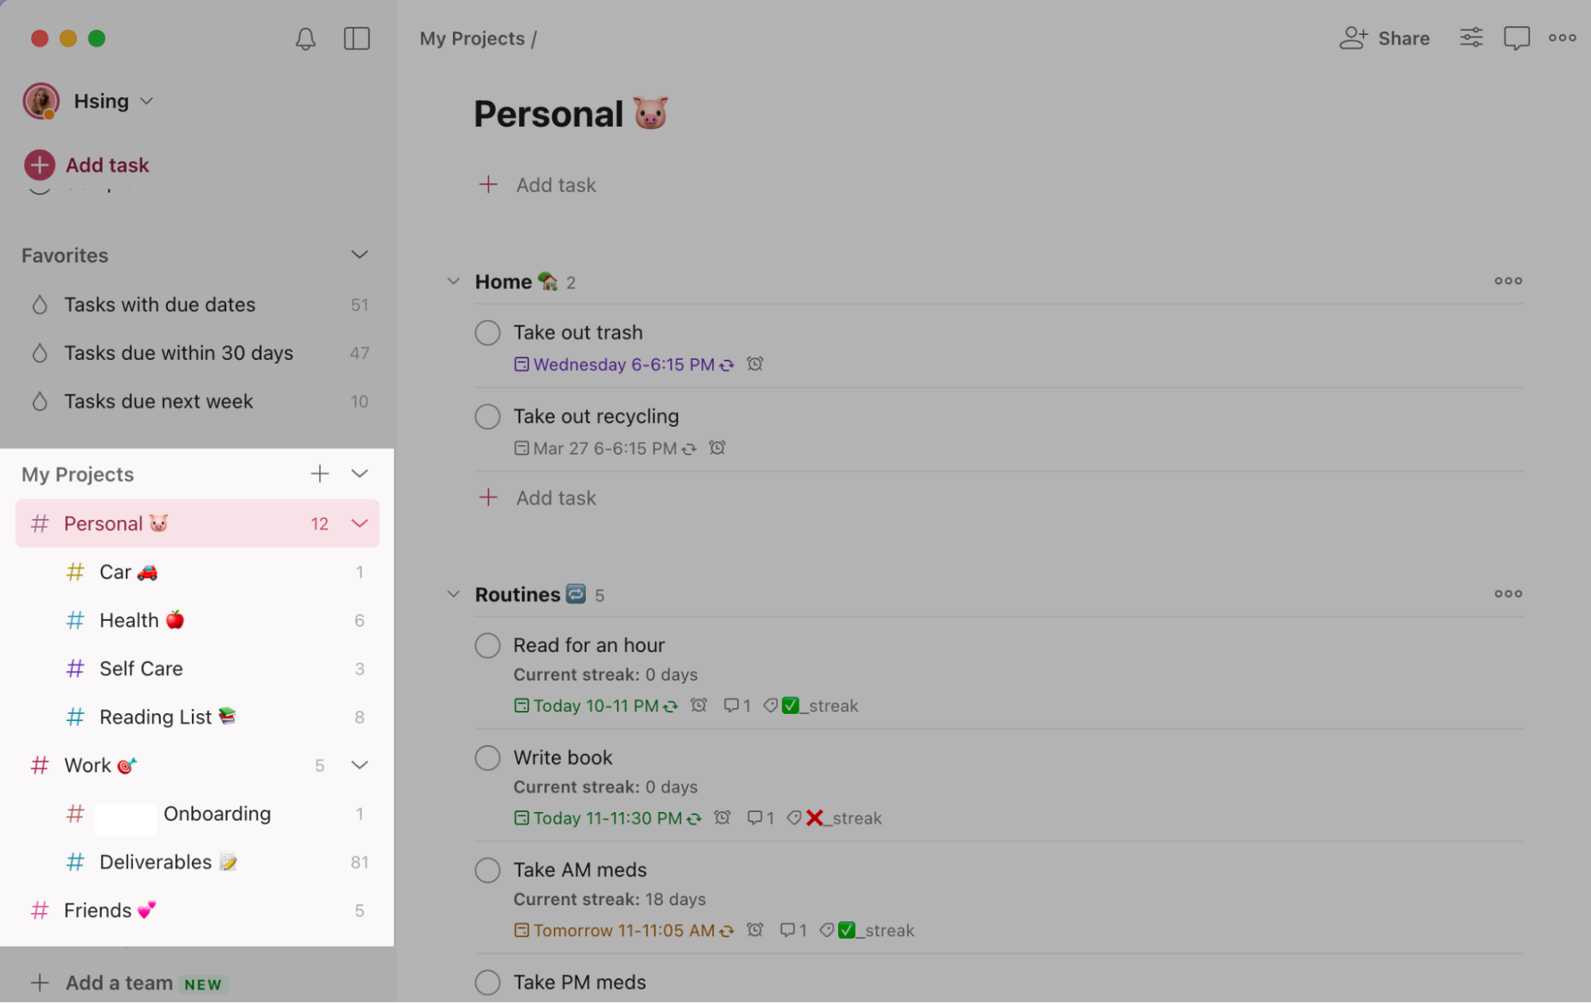Open project comments icon

point(1516,38)
